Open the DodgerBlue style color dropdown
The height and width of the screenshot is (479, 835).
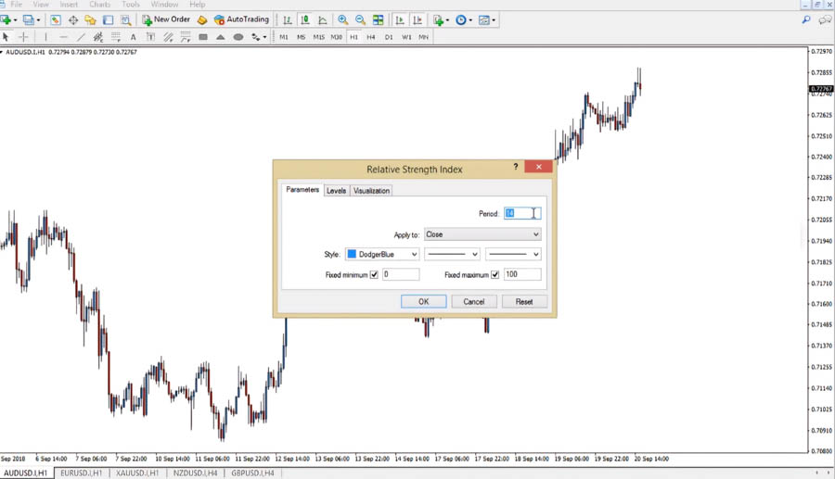[x=382, y=254]
